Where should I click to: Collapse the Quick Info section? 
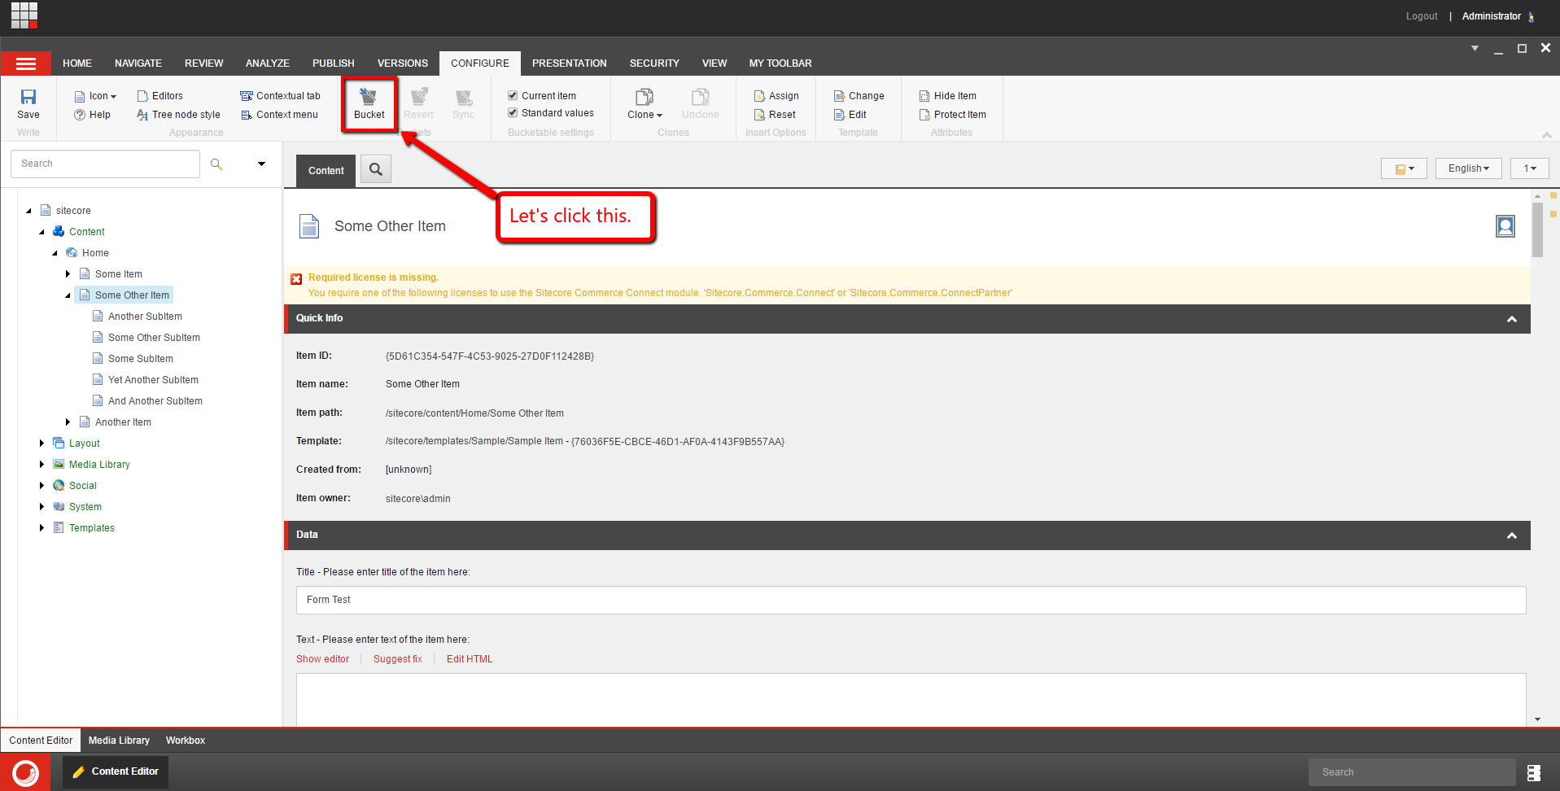1511,319
